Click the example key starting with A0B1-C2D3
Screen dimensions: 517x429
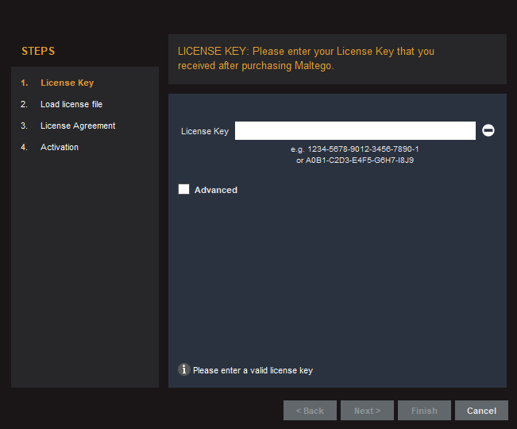pyautogui.click(x=355, y=160)
